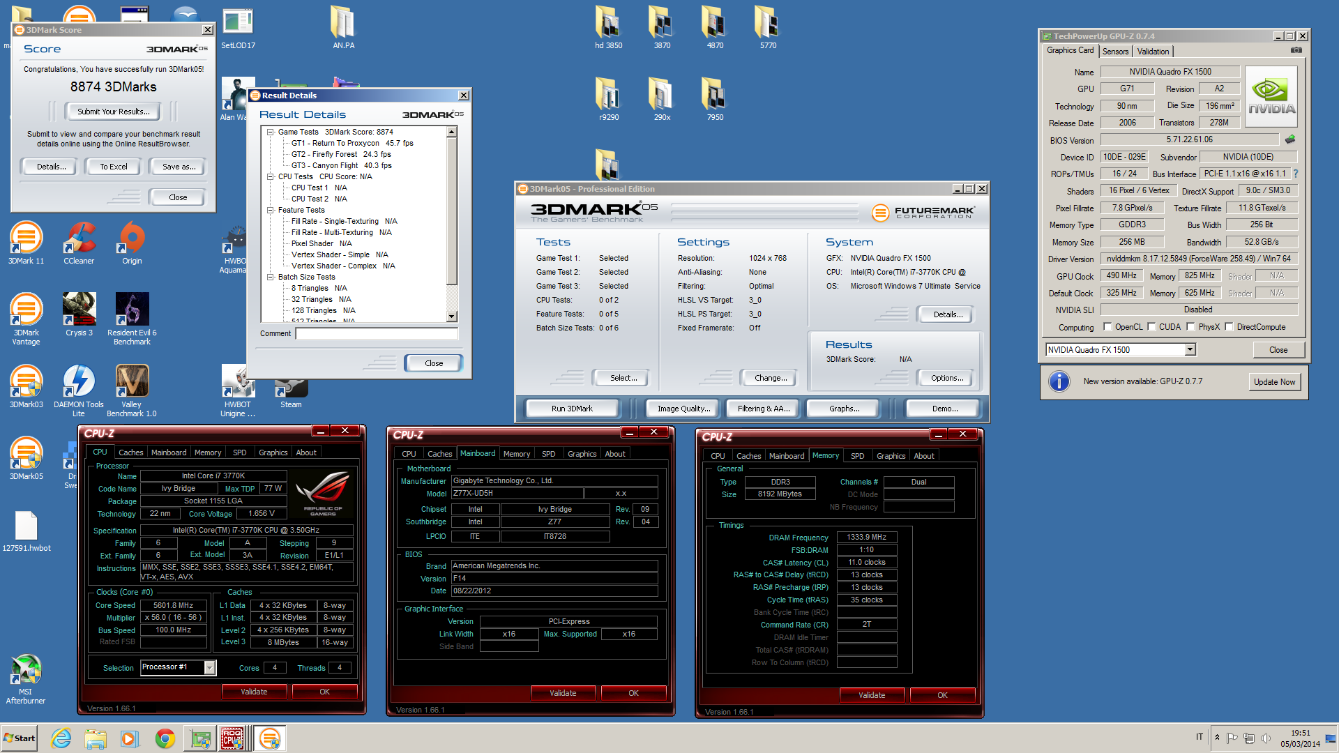Click the GPU-Z BIOS save chip icon
The width and height of the screenshot is (1339, 753).
(1290, 139)
